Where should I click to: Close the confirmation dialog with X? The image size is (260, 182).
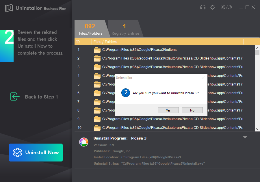pos(203,78)
